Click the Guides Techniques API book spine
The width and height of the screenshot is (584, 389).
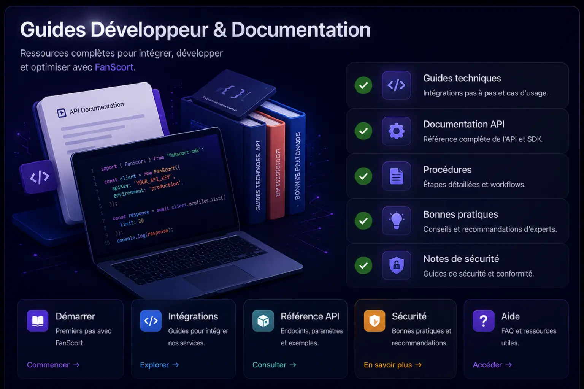tap(258, 176)
